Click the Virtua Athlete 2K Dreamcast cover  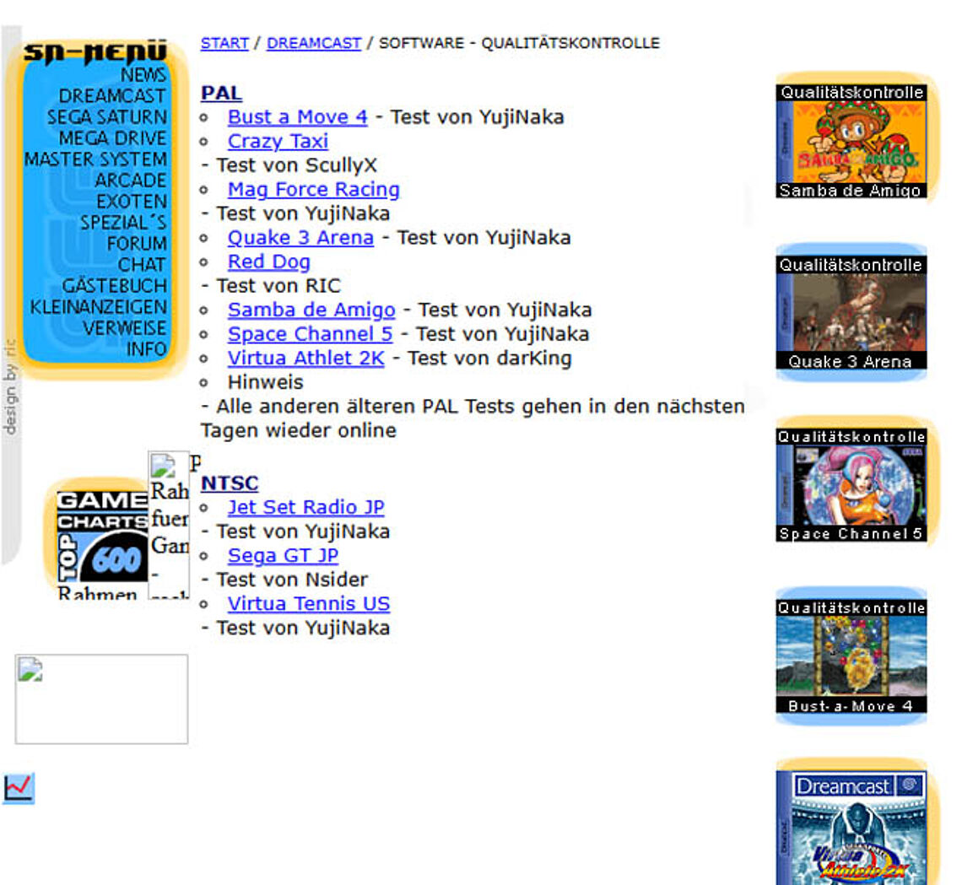pyautogui.click(x=851, y=828)
